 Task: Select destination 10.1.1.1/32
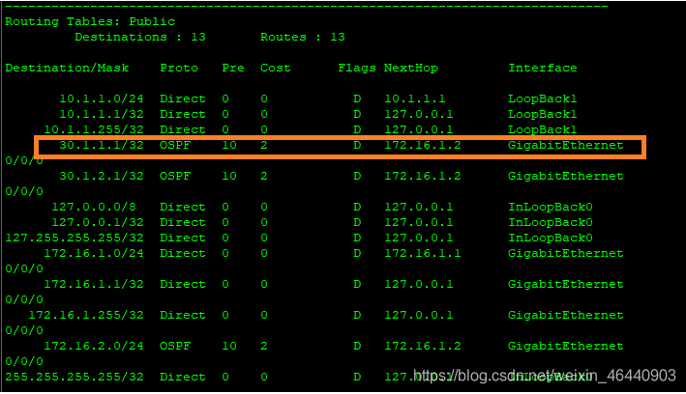(102, 115)
